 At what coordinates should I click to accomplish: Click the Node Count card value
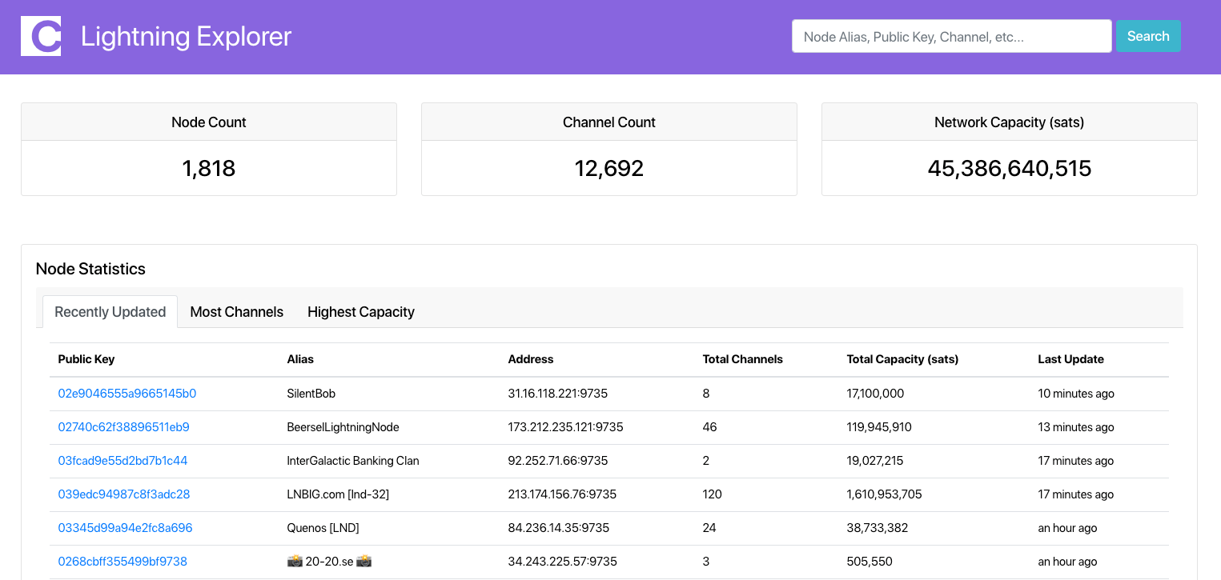208,168
